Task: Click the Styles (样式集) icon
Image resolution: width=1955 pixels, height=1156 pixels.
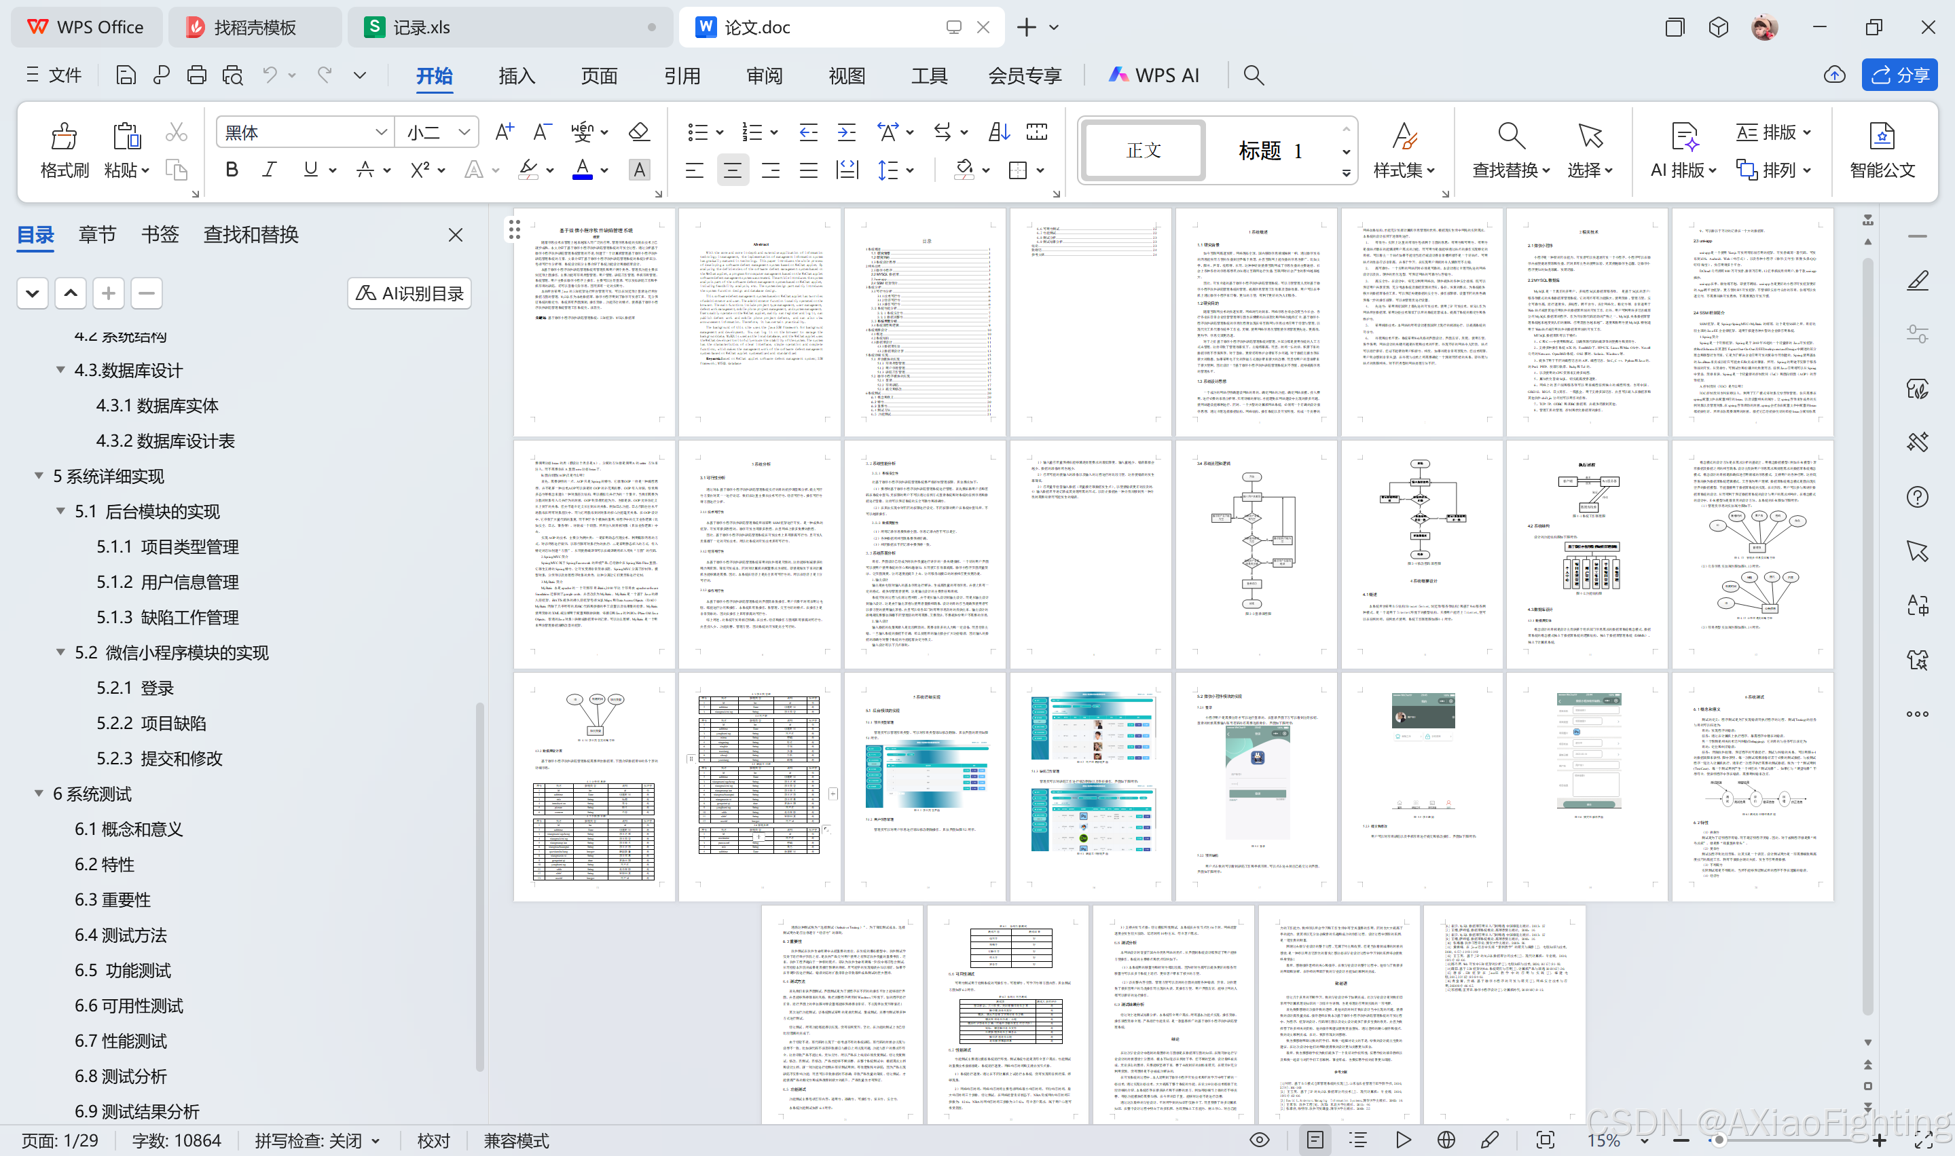Action: (x=1404, y=136)
